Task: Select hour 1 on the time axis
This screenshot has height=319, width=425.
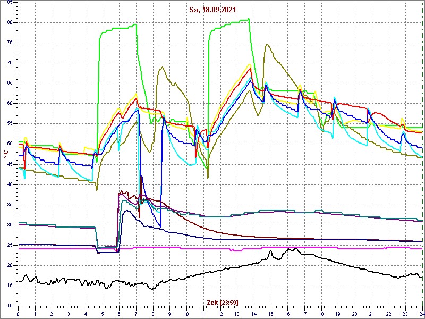Action: point(35,314)
